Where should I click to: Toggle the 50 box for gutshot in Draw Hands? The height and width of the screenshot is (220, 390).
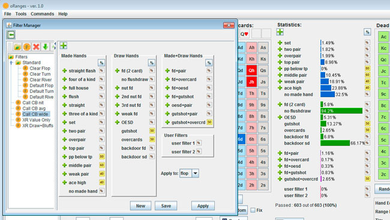[152, 131]
